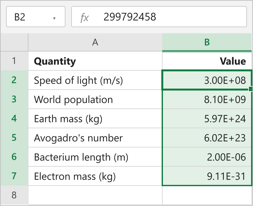This screenshot has width=253, height=206.
Task: Select cell containing 2.00E-06
Action: point(207,157)
